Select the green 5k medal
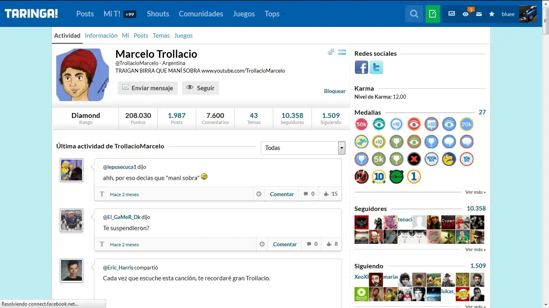The image size is (549, 308). tap(379, 159)
